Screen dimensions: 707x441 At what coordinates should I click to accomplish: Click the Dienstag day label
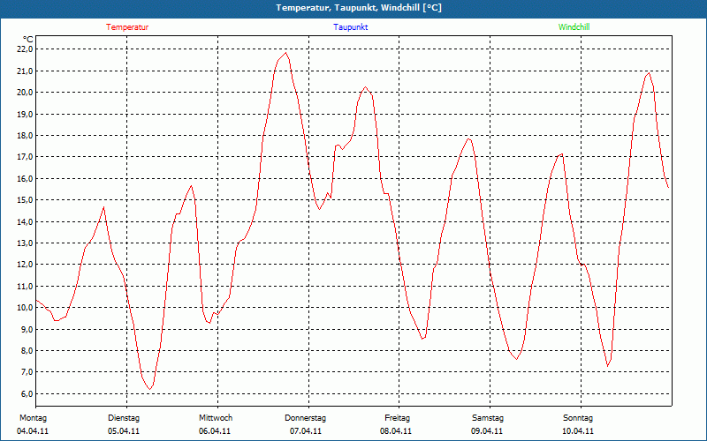coord(124,418)
